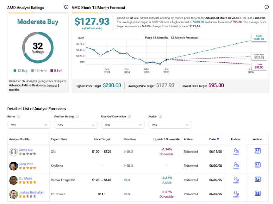The height and width of the screenshot is (204, 273).
Task: Click the High $200.00 forecast label
Action: point(259,37)
